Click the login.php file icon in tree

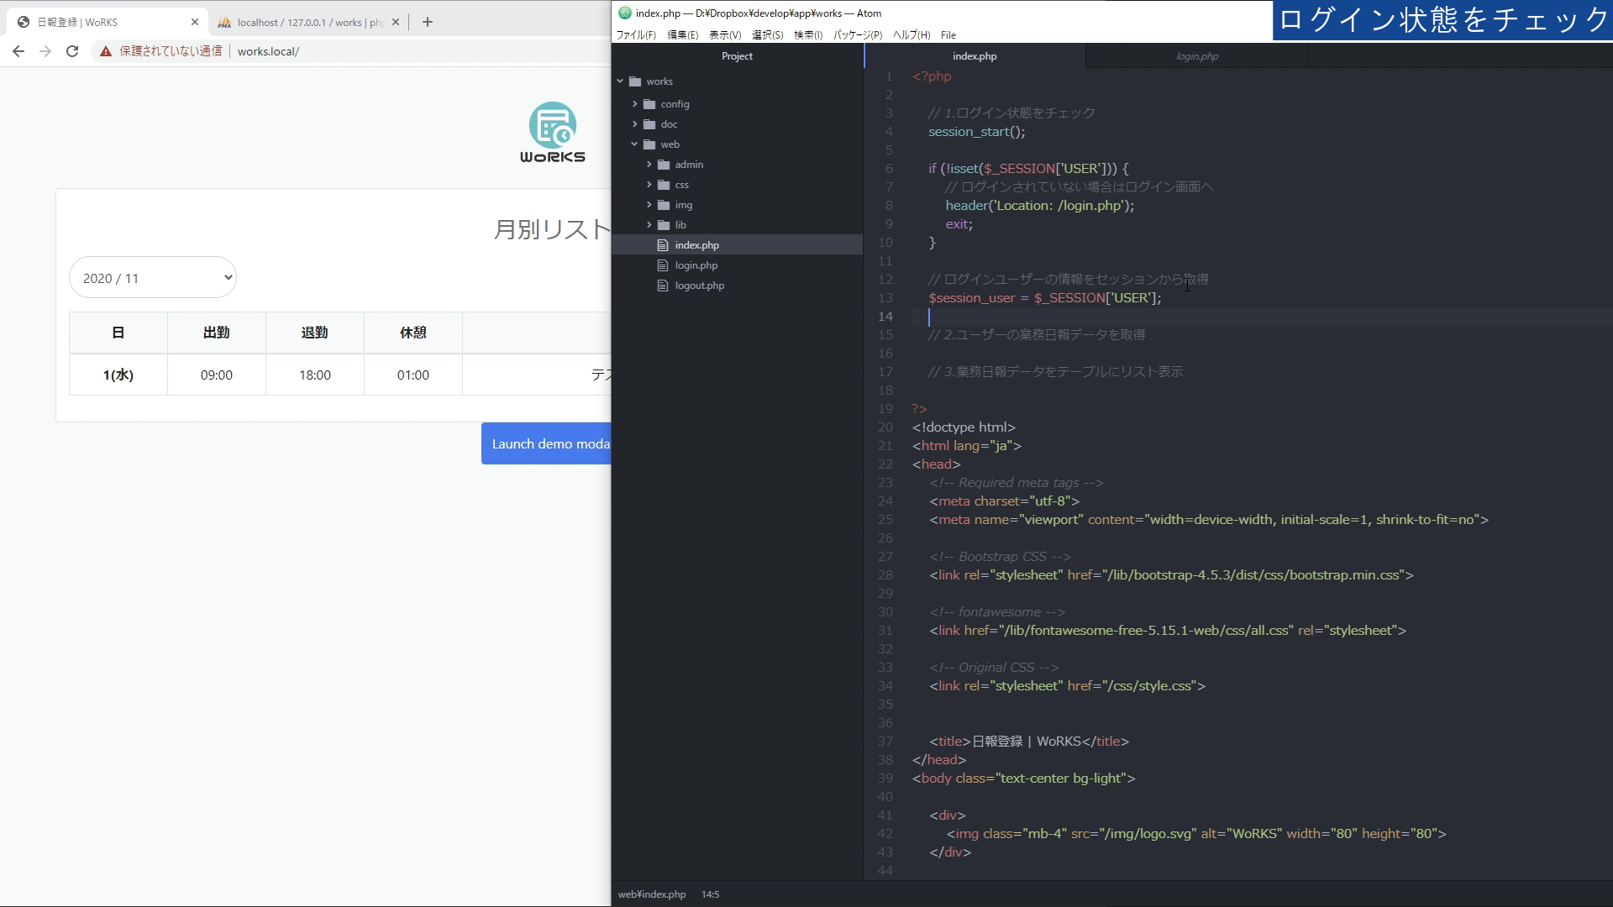point(663,265)
